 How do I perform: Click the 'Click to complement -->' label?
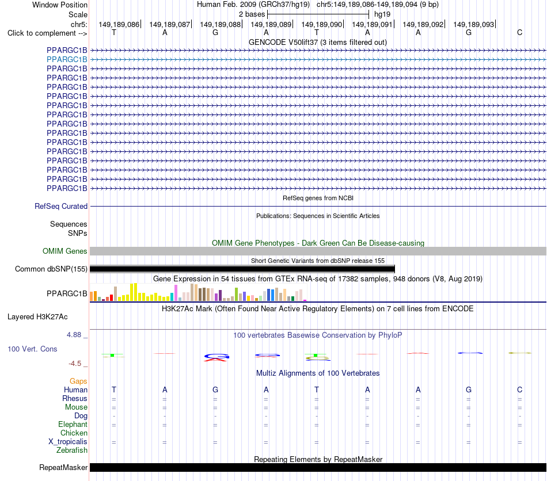tap(47, 33)
